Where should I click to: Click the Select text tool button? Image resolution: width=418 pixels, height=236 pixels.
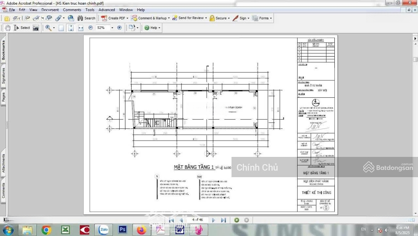[x=22, y=28]
